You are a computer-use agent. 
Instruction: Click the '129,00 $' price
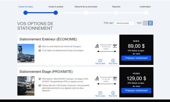136,78
